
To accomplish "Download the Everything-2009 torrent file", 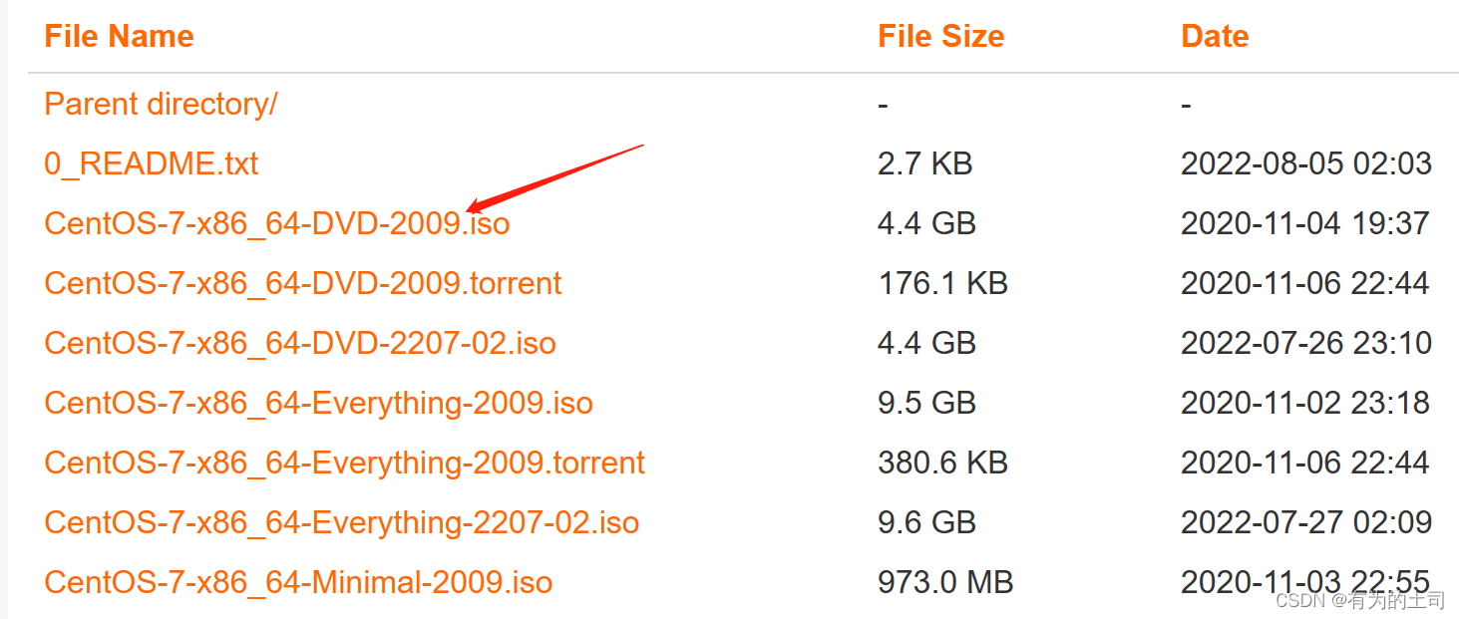I will click(x=344, y=463).
